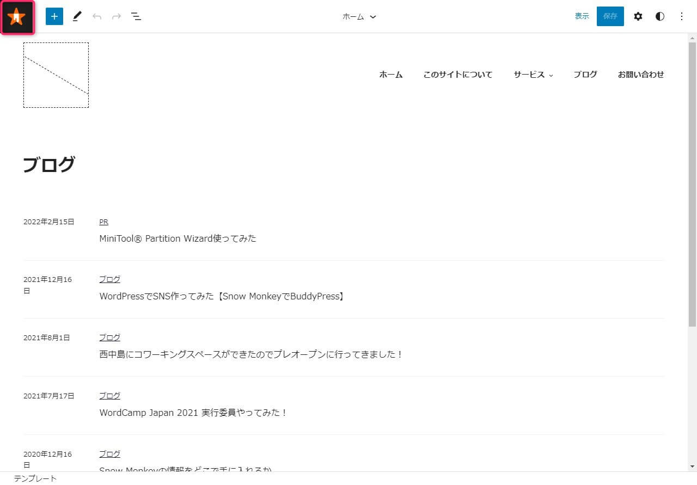Expand the サービス submenu chevron
This screenshot has width=697, height=485.
[x=551, y=76]
